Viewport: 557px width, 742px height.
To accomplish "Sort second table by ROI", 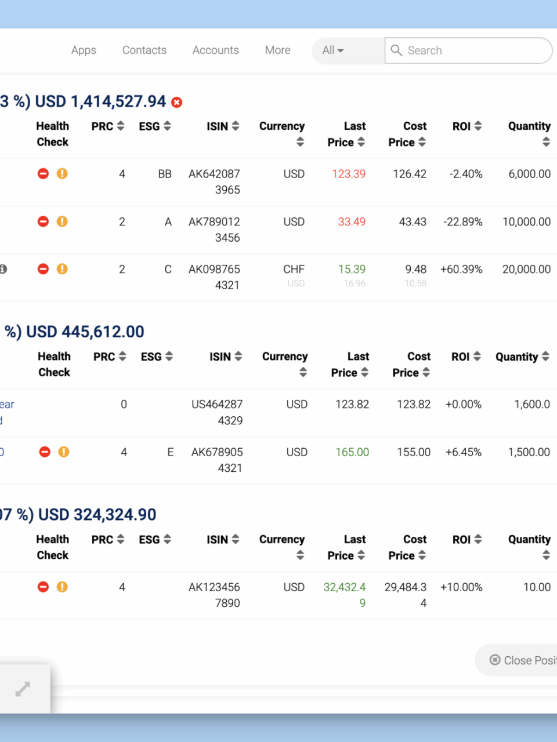I will (x=477, y=357).
